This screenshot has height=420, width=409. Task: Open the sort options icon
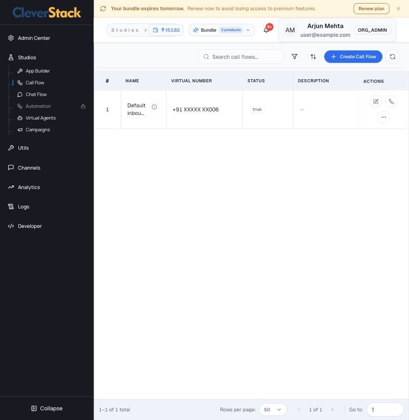tap(313, 57)
